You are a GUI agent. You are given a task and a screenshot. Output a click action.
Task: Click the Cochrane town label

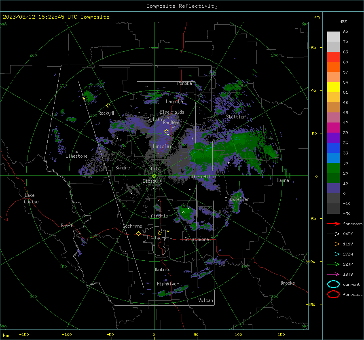pyautogui.click(x=132, y=226)
